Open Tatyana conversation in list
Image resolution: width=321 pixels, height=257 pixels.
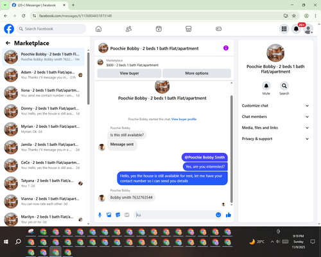point(43,183)
